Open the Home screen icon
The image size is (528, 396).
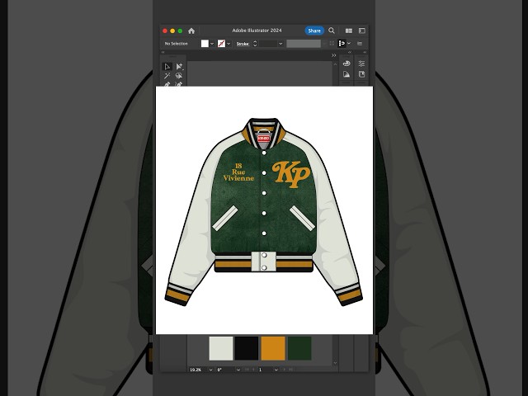click(x=191, y=31)
